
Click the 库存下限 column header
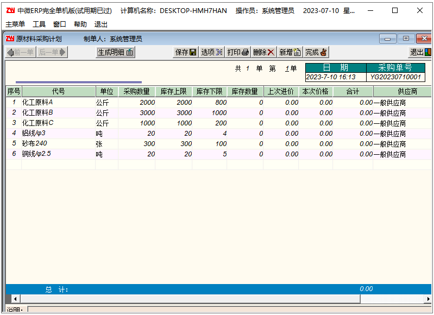point(210,91)
